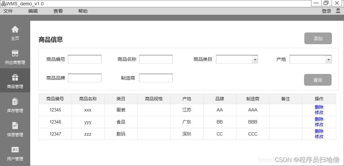Select the 江苏 origin cell

point(187,110)
